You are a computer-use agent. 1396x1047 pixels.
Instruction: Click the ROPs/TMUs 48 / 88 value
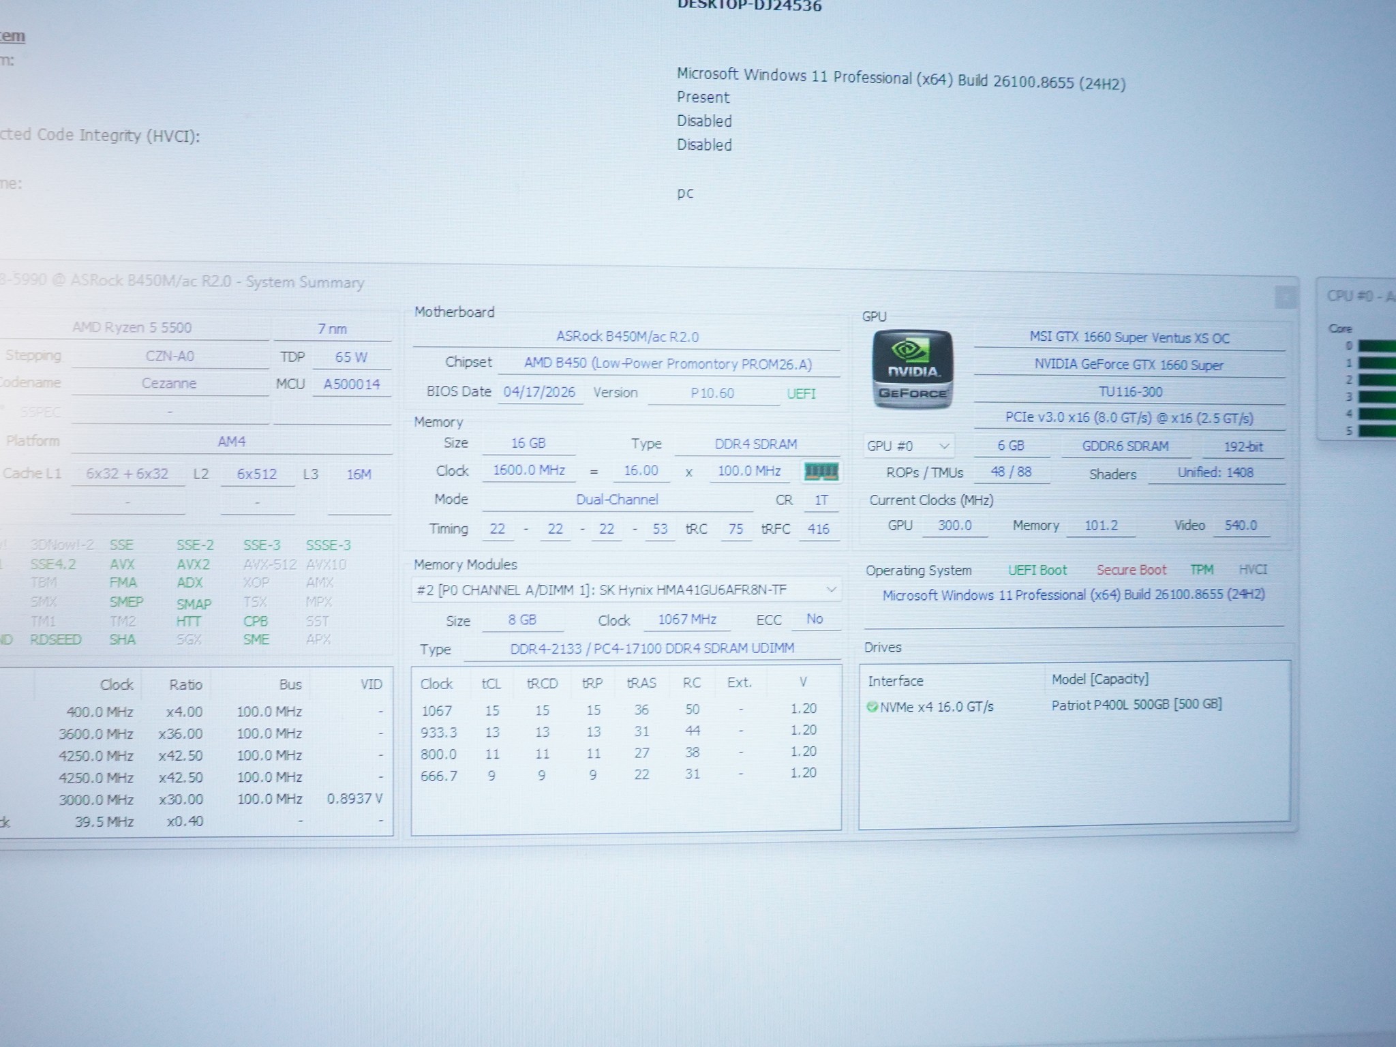coord(1012,472)
